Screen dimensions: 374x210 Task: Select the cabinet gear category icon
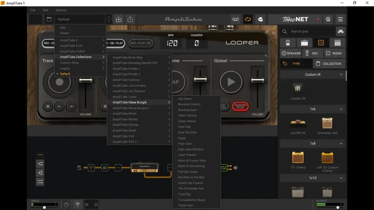coord(321,43)
